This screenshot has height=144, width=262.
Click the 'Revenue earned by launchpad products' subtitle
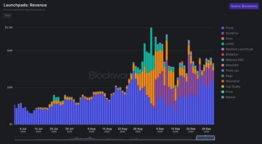[x=25, y=10]
